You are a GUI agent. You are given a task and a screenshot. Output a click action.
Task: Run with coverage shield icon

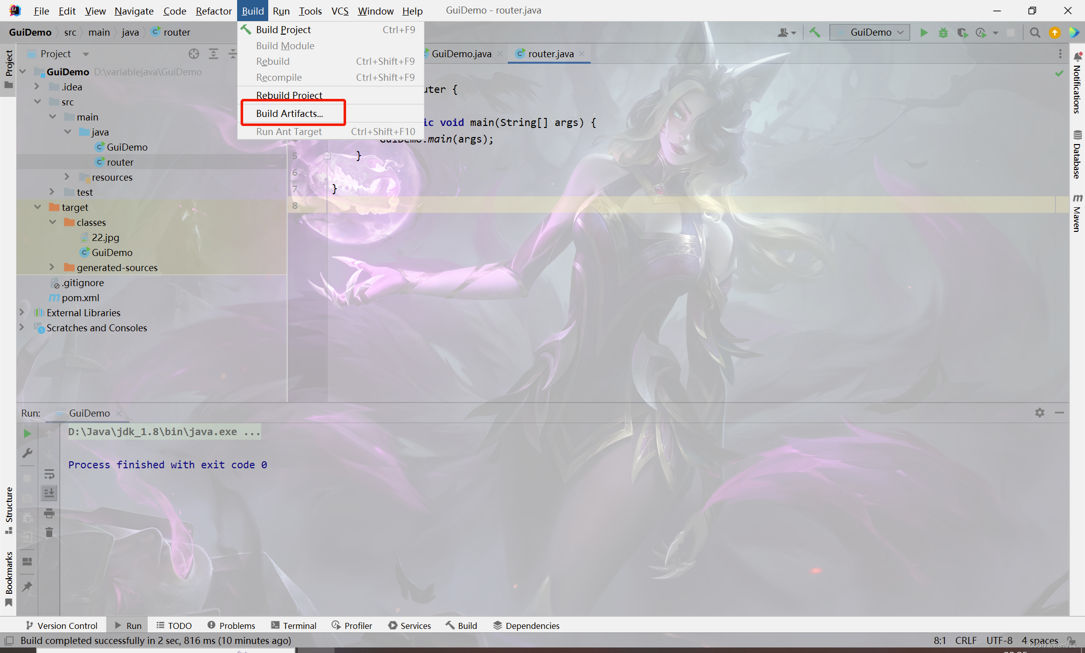(x=962, y=33)
